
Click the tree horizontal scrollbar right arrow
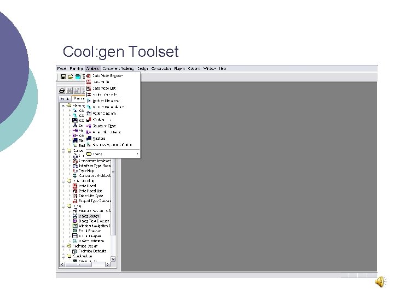[x=108, y=264]
